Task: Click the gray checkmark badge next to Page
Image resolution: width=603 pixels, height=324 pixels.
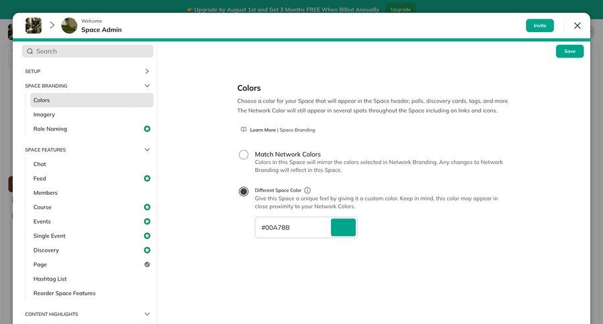Action: (x=147, y=264)
